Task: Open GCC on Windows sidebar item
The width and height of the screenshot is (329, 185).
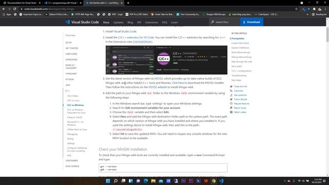Action: (76, 105)
